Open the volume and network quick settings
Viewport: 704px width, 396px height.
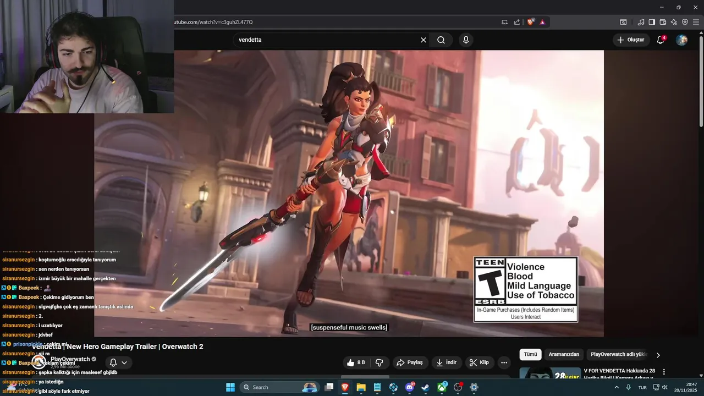coord(660,387)
